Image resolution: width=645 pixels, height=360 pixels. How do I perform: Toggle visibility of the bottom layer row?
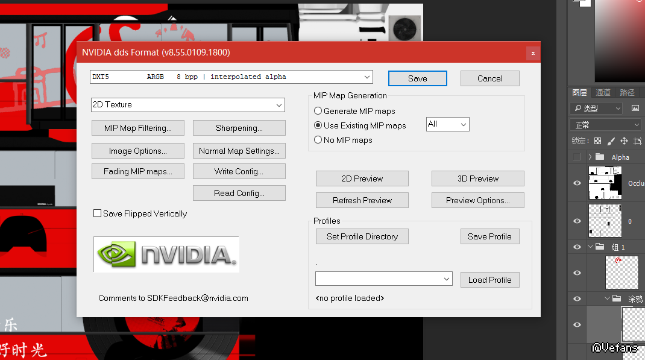[x=577, y=324]
